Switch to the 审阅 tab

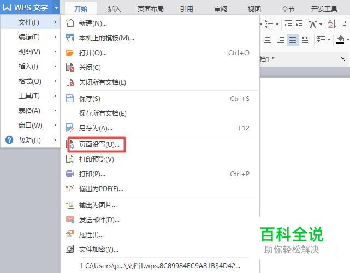pyautogui.click(x=221, y=9)
